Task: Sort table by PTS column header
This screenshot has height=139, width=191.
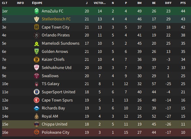Action: [183, 3]
